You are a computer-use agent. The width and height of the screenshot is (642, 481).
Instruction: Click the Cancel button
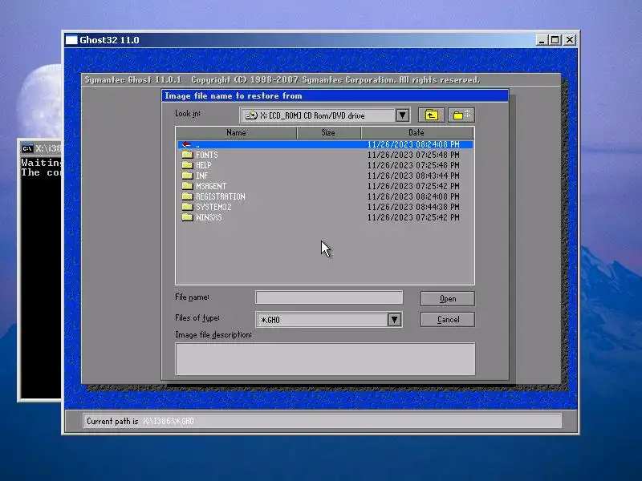click(448, 319)
